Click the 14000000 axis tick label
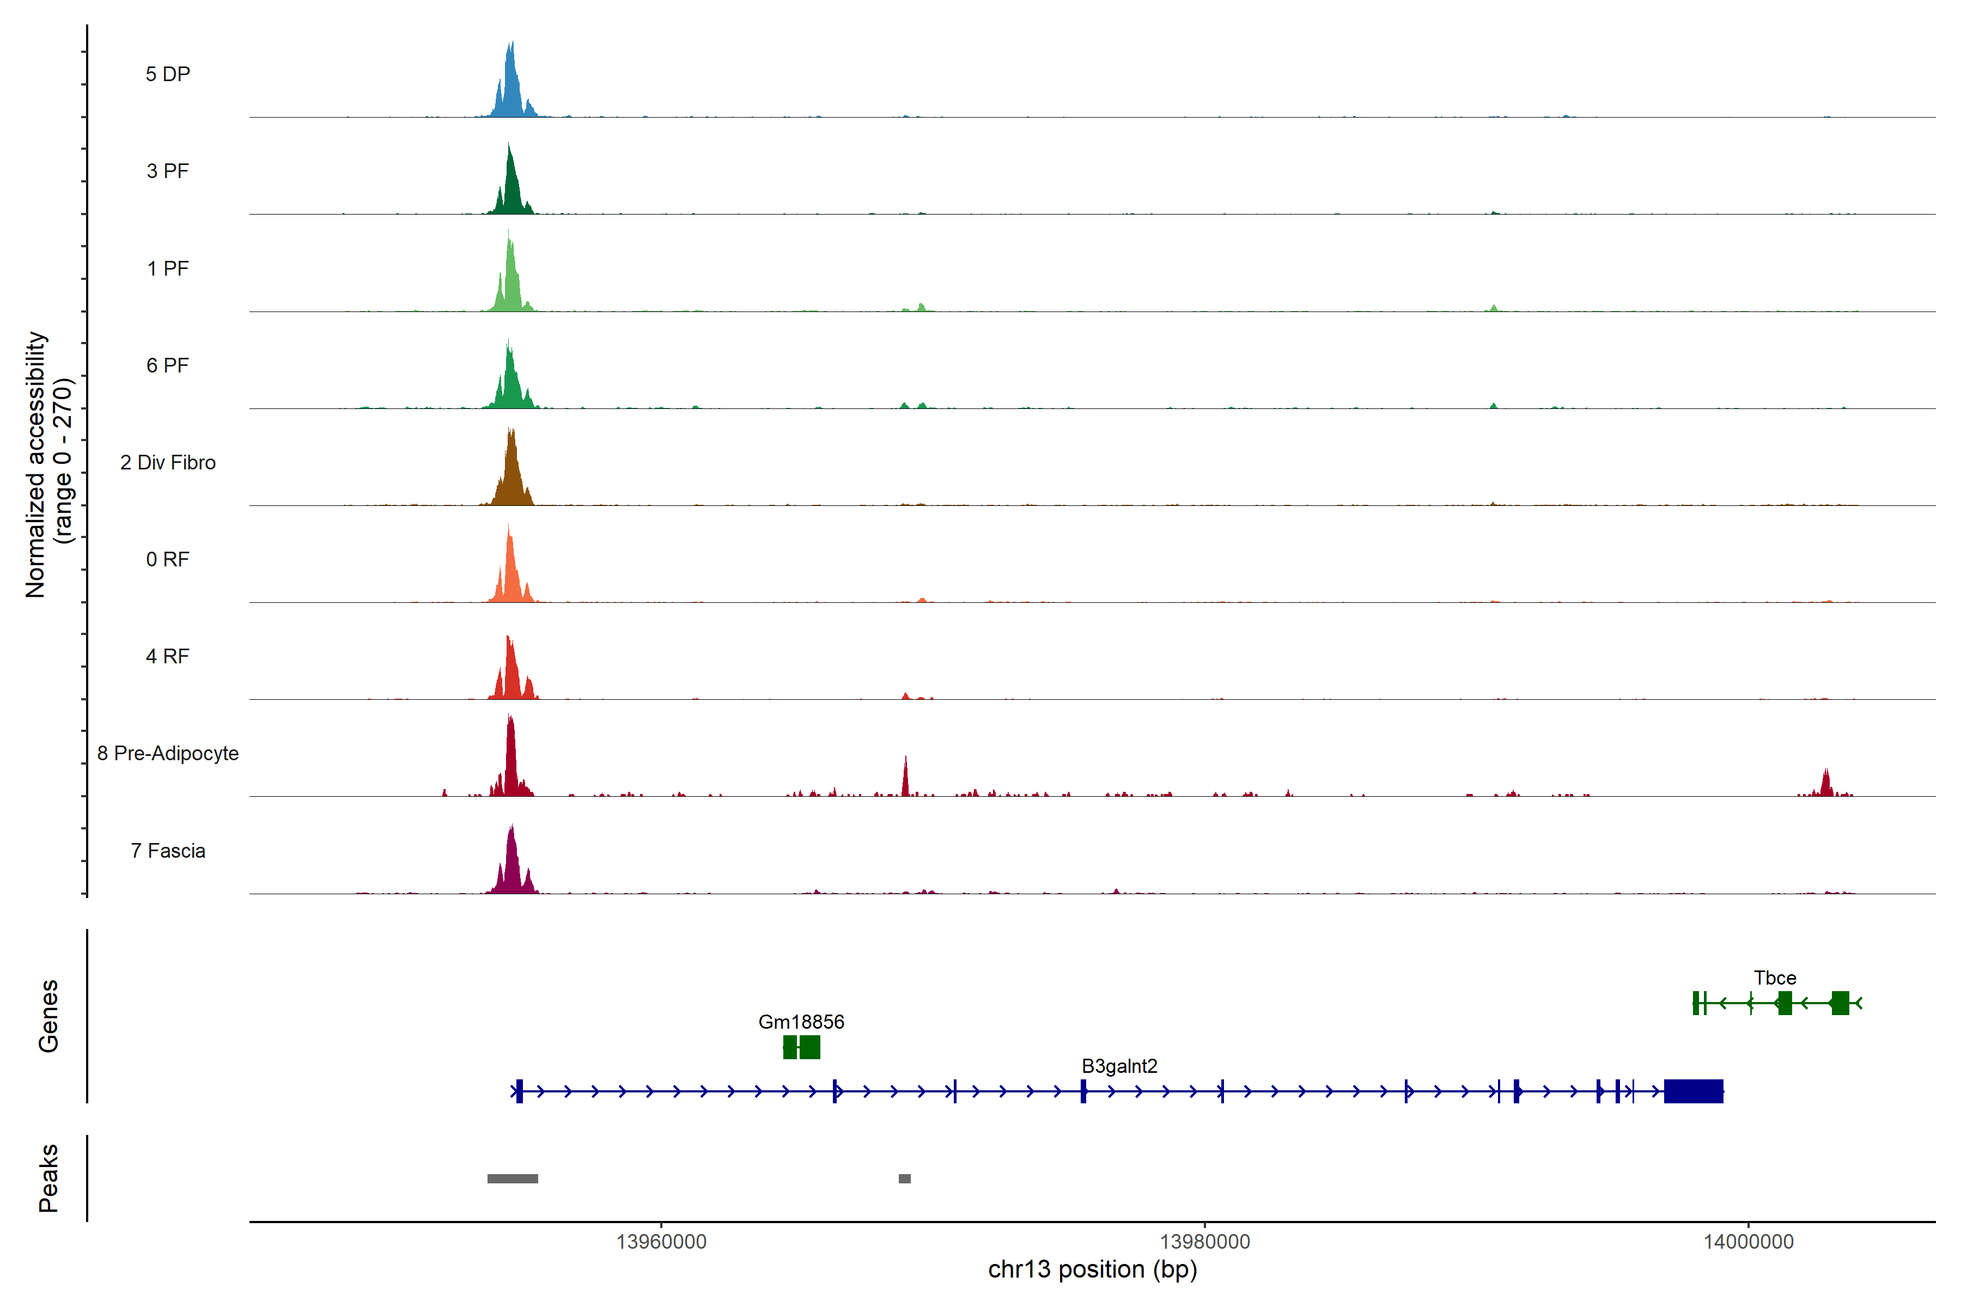 (x=1749, y=1242)
